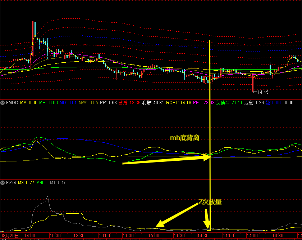The width and height of the screenshot is (302, 240).
Task: Click the 股息: 1.26 readout
Action: click(254, 103)
